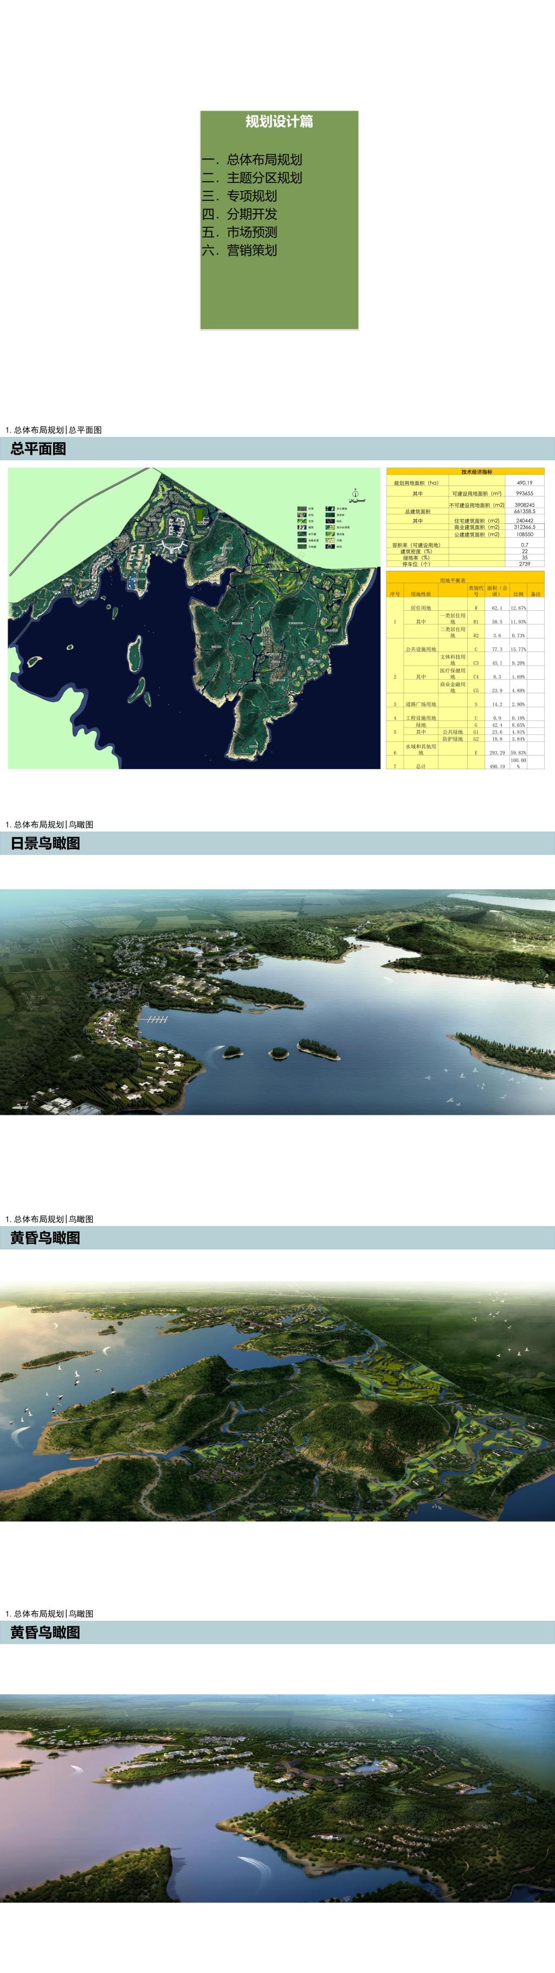Click the 序号 column header
This screenshot has height=1973, width=555.
click(x=395, y=595)
